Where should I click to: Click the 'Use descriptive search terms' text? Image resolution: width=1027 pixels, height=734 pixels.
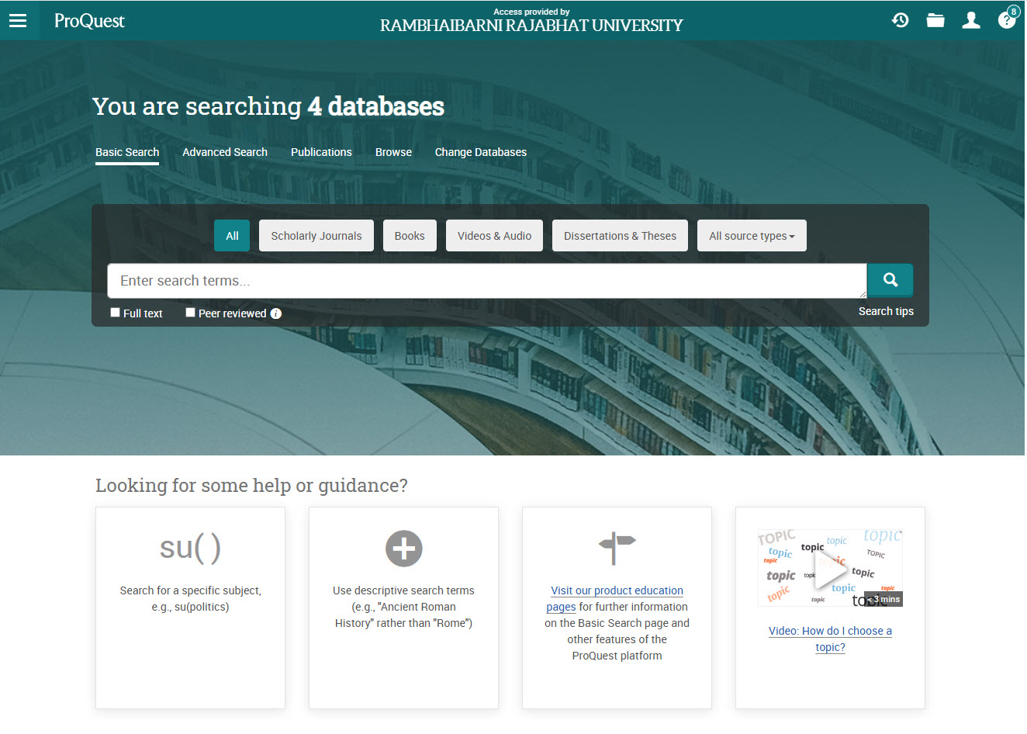click(x=403, y=607)
